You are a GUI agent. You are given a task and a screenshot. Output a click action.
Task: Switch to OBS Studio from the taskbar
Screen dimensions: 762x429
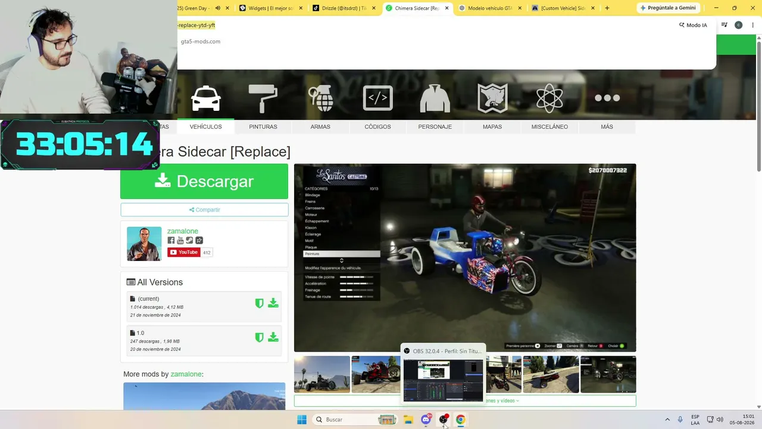(x=443, y=419)
